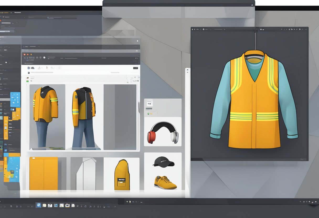Click the dark button at white toolbar right
Viewport: 319px width, 218px height.
pos(135,68)
